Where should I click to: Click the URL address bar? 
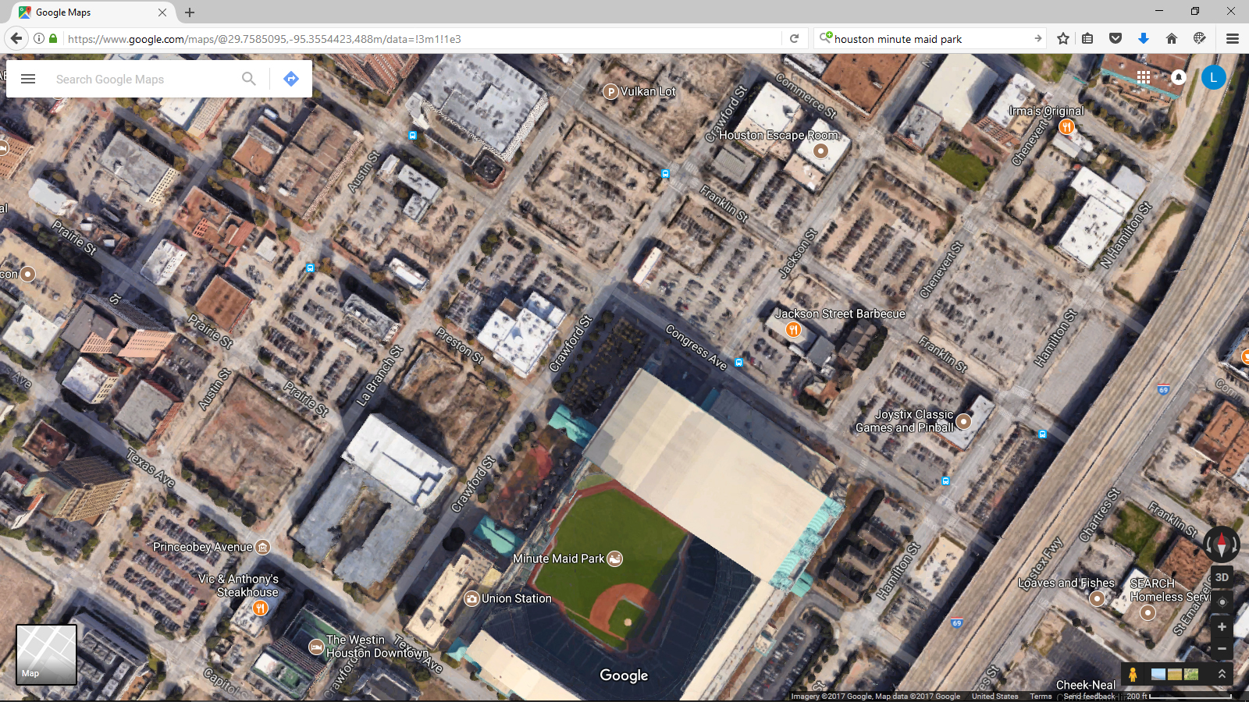pos(422,38)
